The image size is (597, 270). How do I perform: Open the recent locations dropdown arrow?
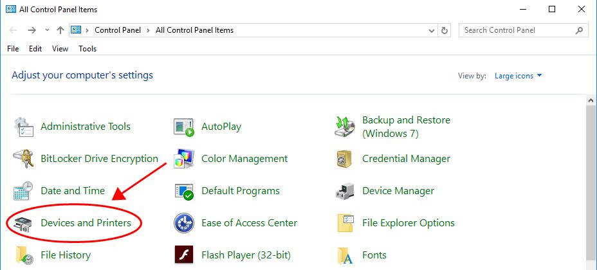[x=47, y=30]
